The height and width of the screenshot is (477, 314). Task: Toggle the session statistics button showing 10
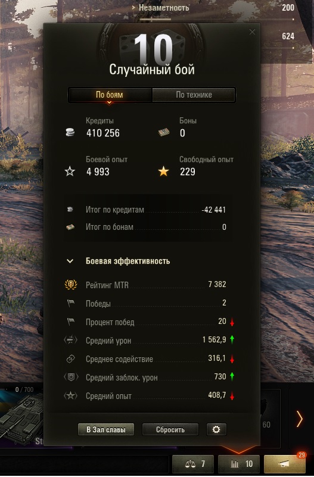pos(239,464)
